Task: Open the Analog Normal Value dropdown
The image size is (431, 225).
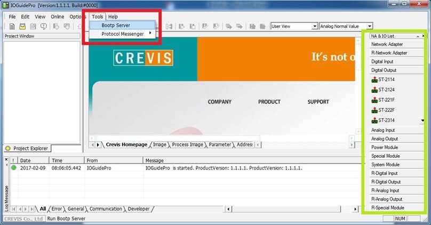Action: 370,26
